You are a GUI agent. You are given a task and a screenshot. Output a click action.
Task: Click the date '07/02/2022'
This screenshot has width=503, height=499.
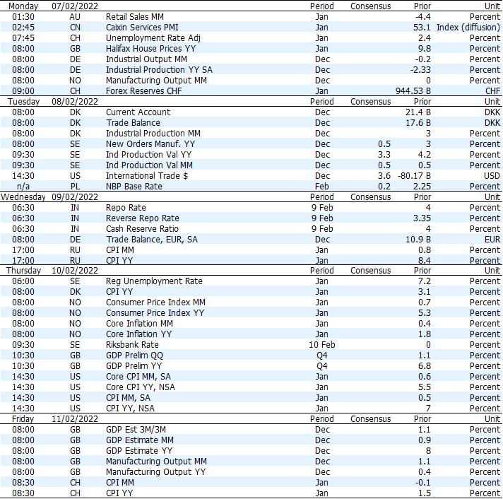[x=75, y=6]
